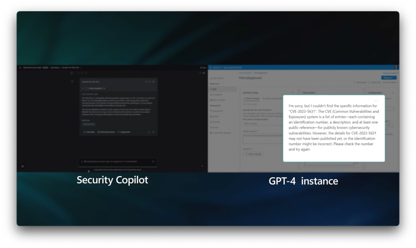This screenshot has height=248, width=416.
Task: Open the Security Copilot hamburger menu
Action: (x=20, y=68)
